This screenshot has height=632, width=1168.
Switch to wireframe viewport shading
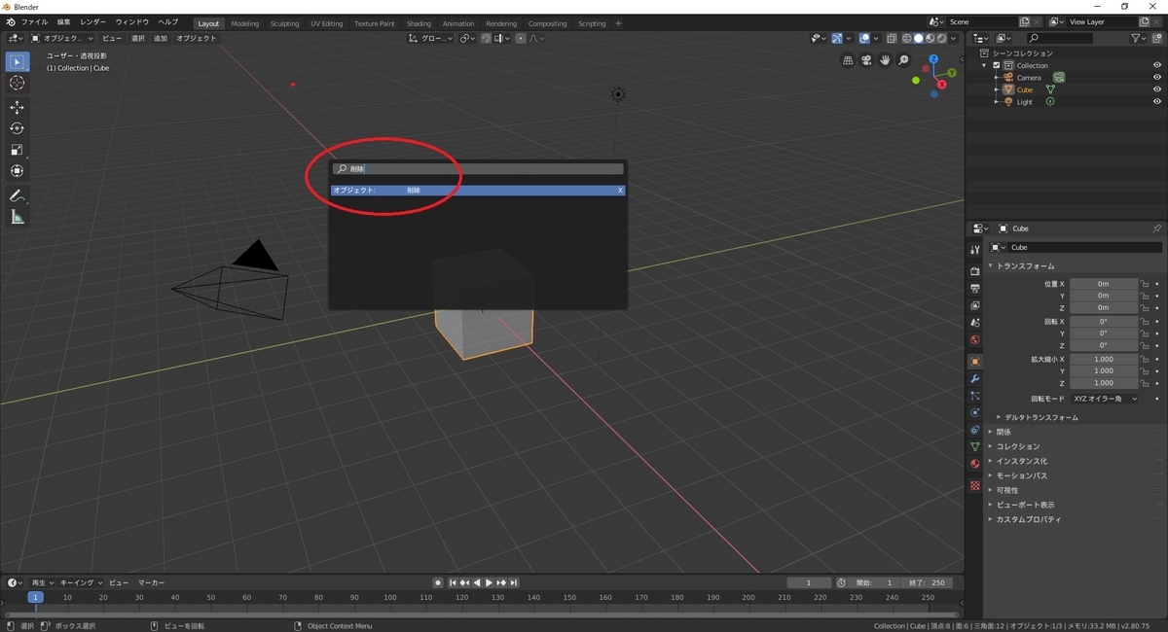pos(906,39)
